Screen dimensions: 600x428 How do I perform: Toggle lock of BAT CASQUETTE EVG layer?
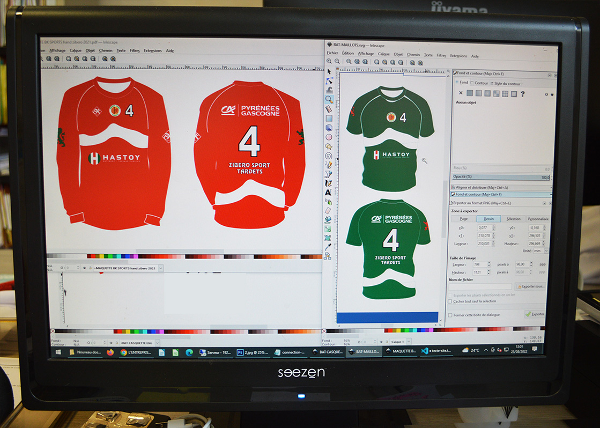[116, 343]
